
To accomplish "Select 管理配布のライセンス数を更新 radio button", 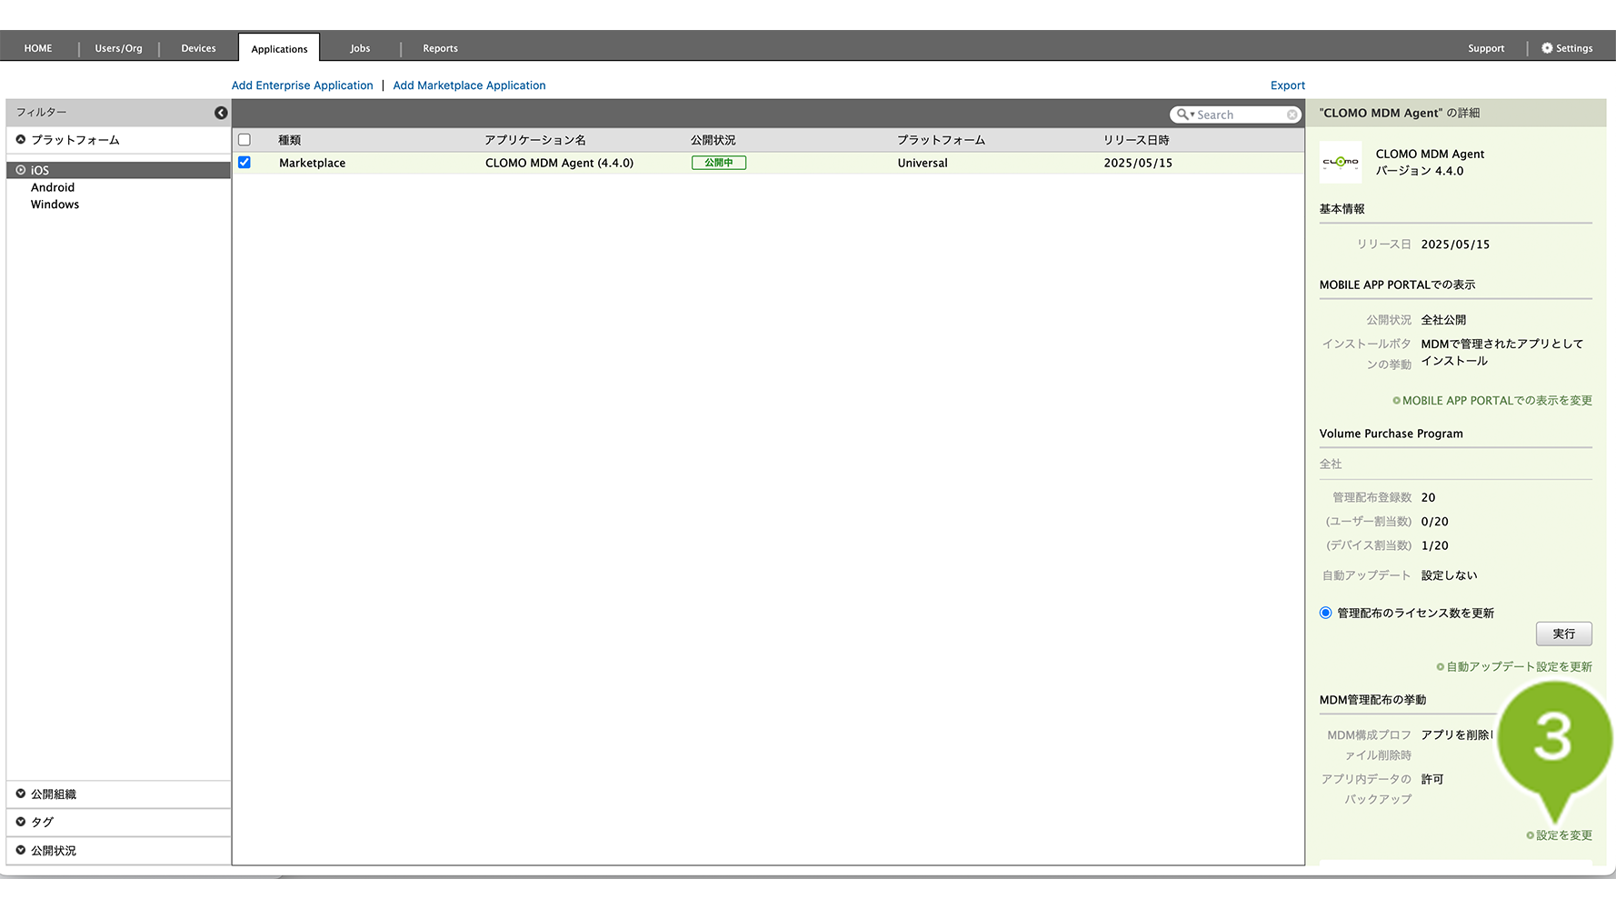I will [x=1326, y=613].
